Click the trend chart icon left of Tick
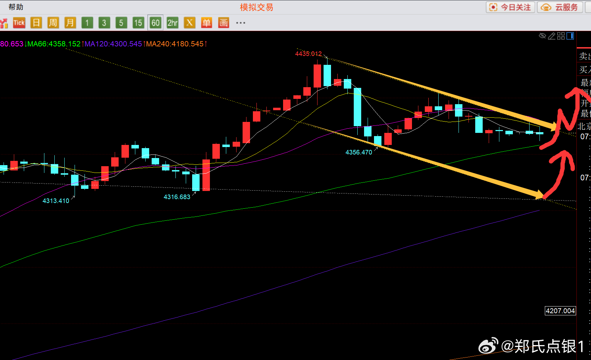The height and width of the screenshot is (360, 591). (x=4, y=23)
